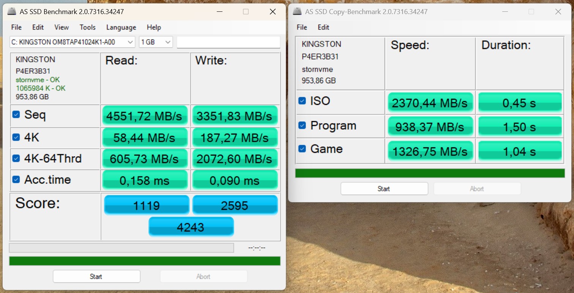The height and width of the screenshot is (293, 574).
Task: Open the KINGSTON drive selection dropdown
Action: click(x=72, y=42)
